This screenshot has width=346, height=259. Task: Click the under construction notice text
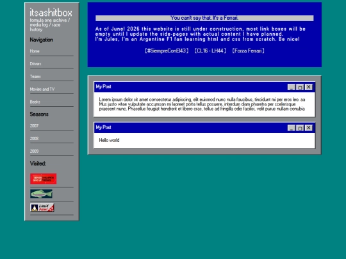pos(201,34)
